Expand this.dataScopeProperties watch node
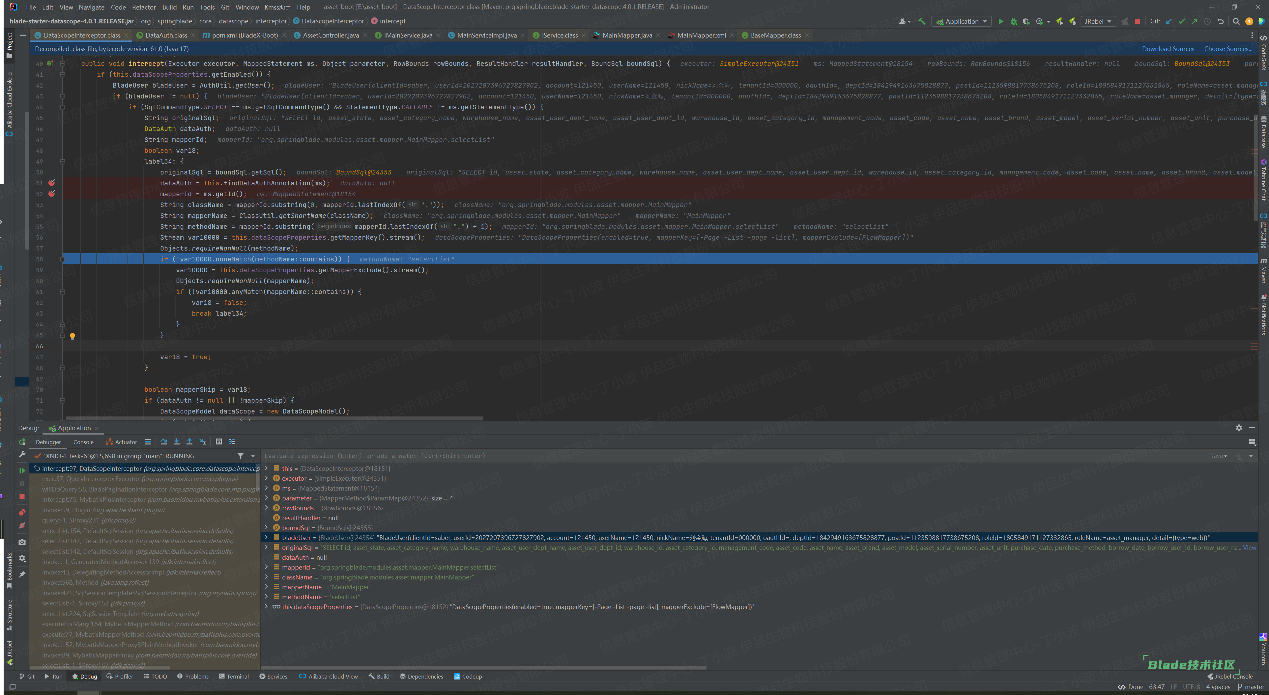 click(267, 606)
